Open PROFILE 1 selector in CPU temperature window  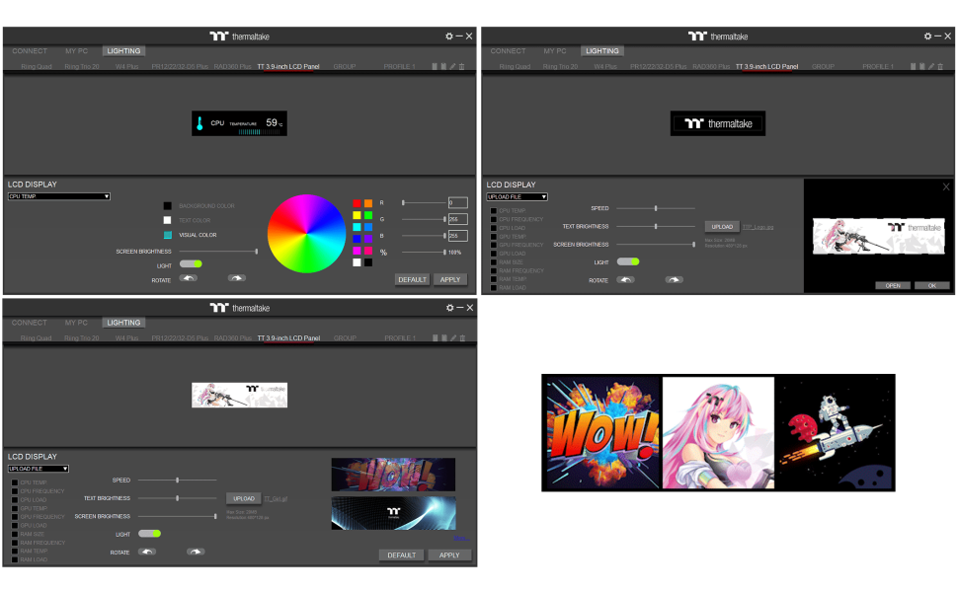click(x=399, y=66)
